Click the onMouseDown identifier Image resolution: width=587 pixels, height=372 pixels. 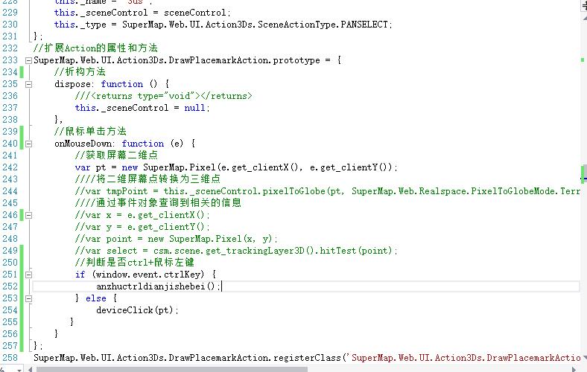tap(83, 144)
